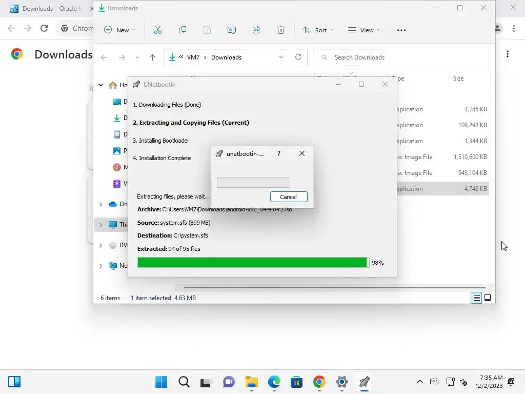Navigate back in File Explorer
This screenshot has height=394, width=525.
click(104, 57)
